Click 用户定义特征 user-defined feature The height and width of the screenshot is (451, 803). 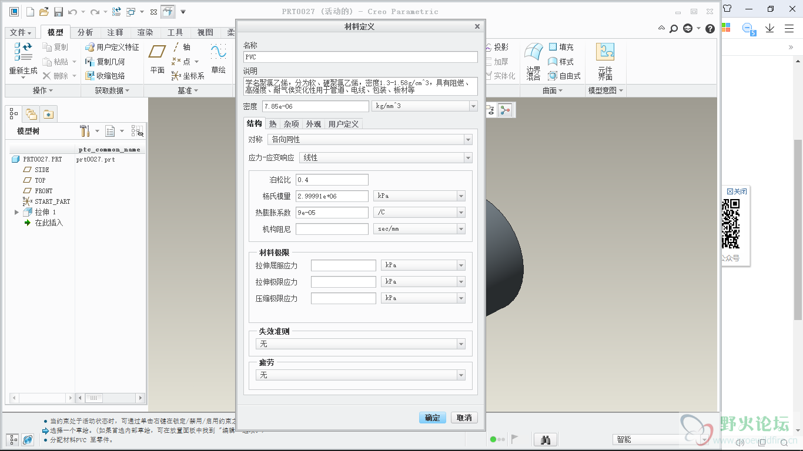point(112,47)
